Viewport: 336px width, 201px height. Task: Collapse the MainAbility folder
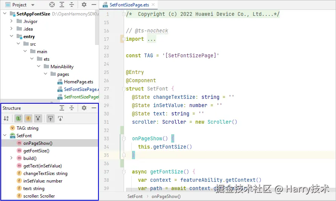[x=38, y=66]
